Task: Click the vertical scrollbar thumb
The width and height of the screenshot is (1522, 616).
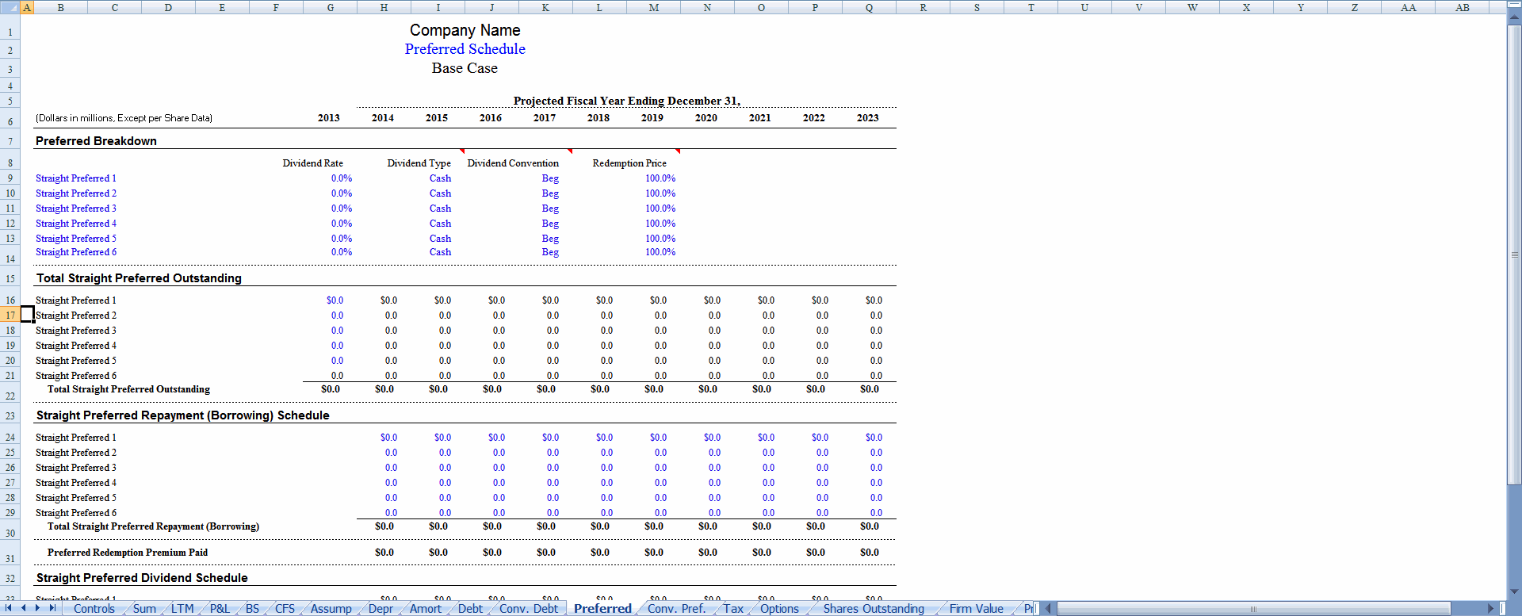Action: [1514, 254]
